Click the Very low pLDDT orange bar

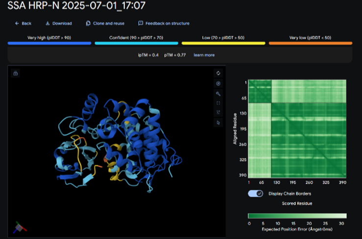point(310,43)
